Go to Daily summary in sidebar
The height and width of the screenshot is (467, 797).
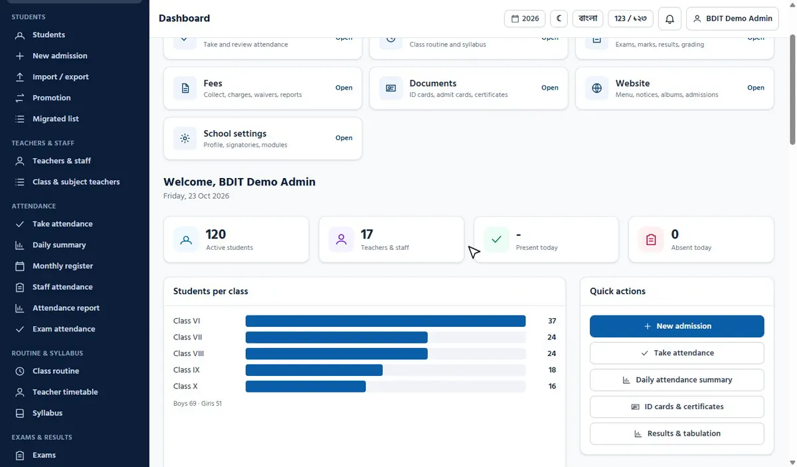point(74,245)
